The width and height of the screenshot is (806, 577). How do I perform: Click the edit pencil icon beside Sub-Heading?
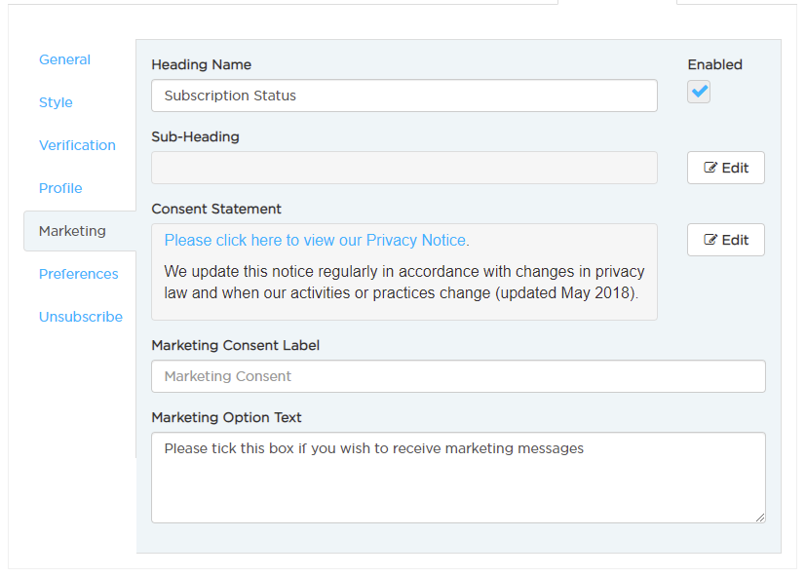[x=710, y=167]
